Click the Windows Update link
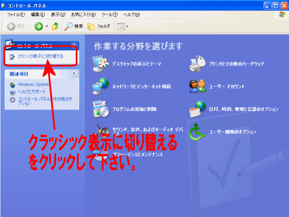 coord(33,84)
